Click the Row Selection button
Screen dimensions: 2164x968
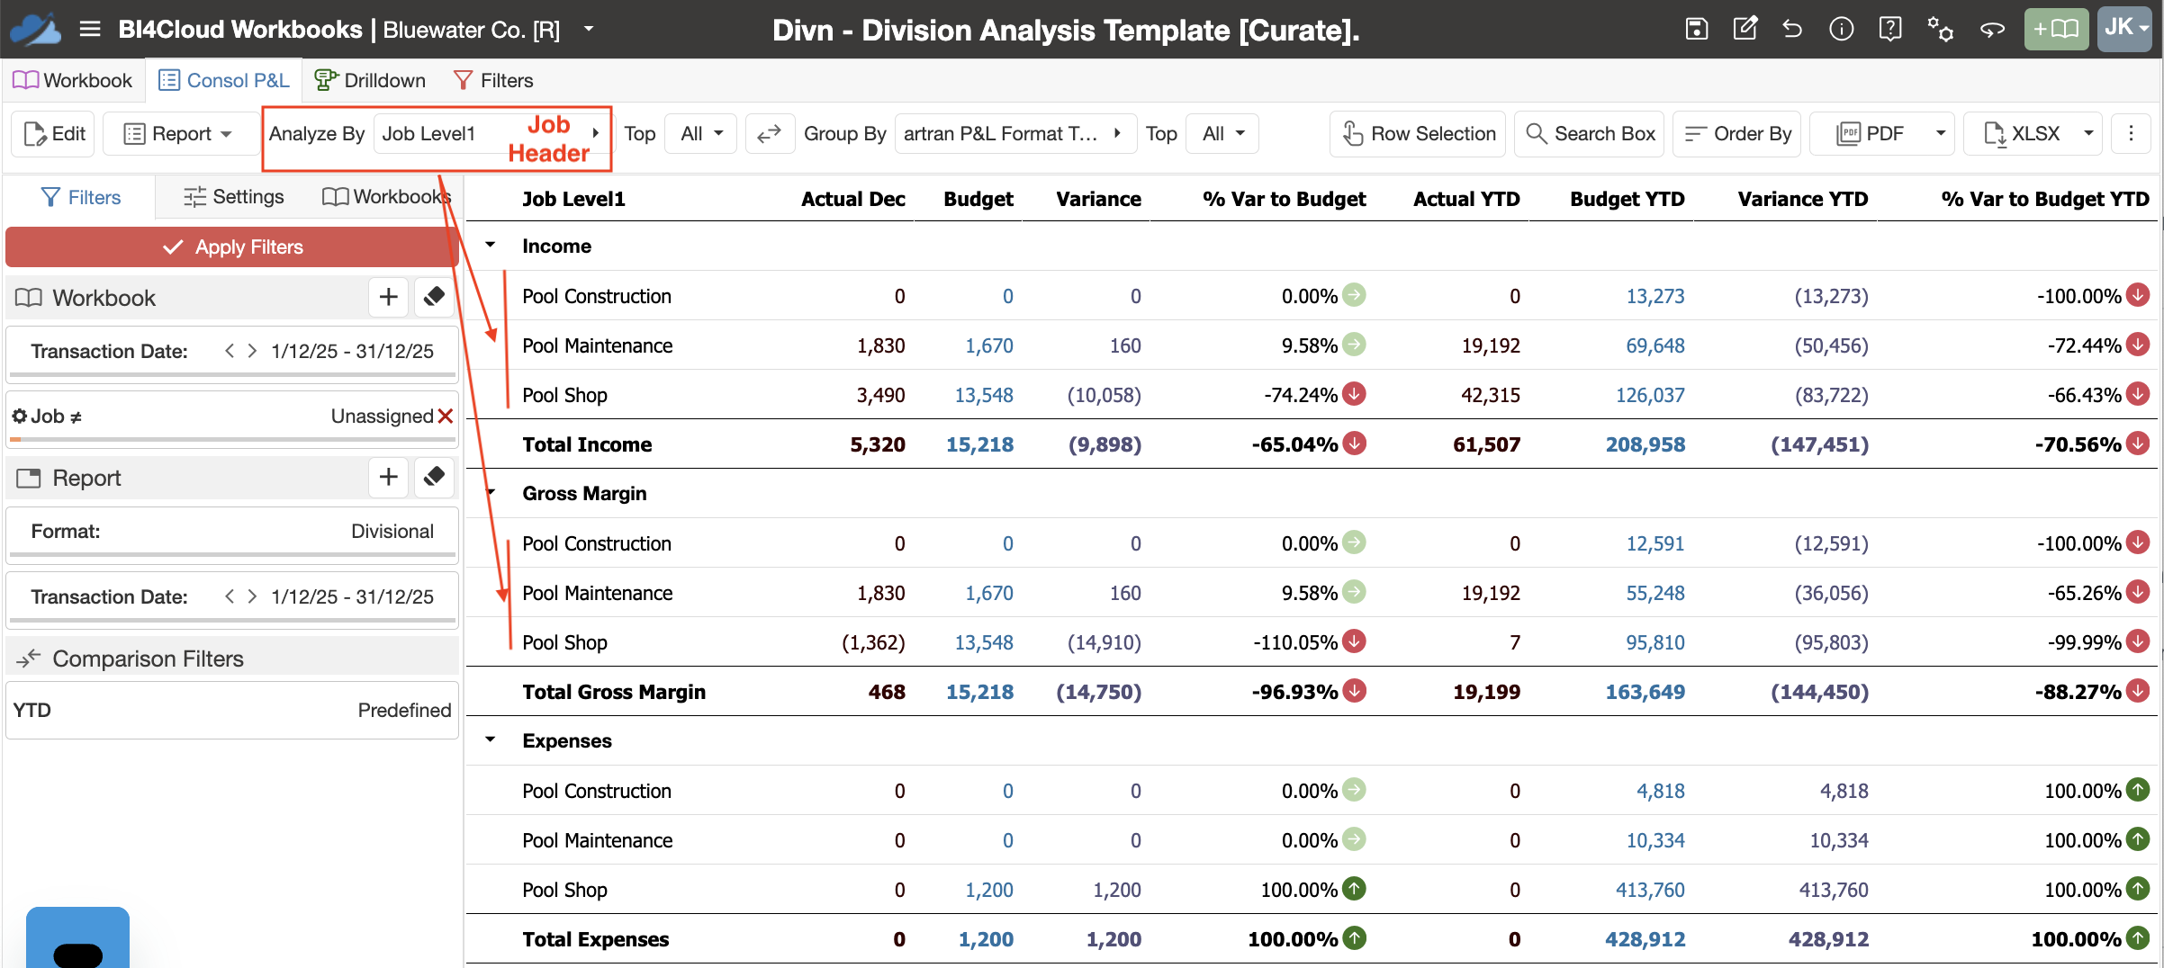[1419, 134]
